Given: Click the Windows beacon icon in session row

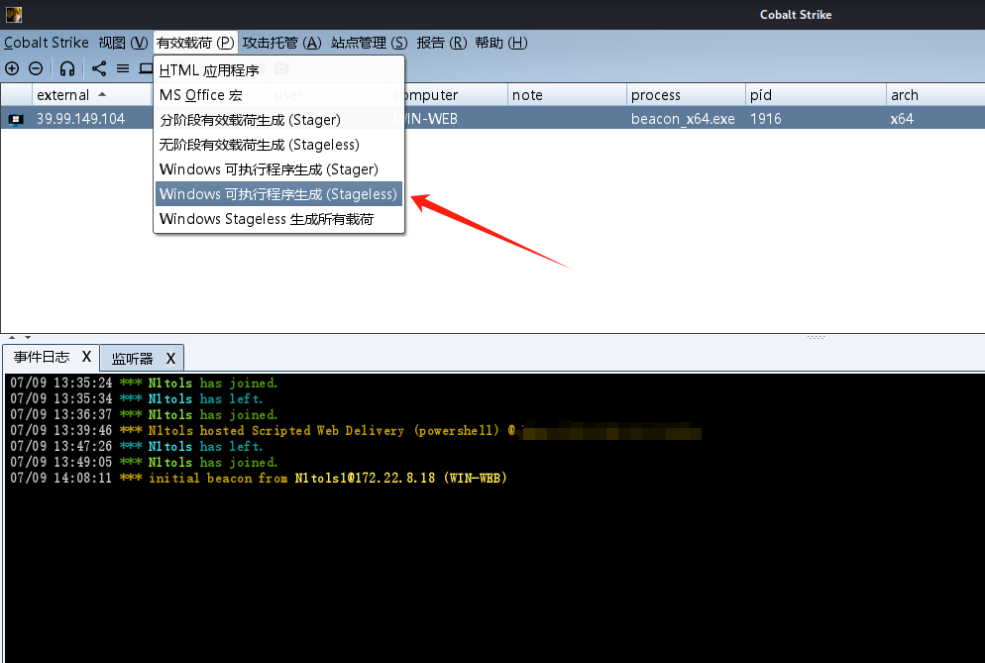Looking at the screenshot, I should [16, 119].
